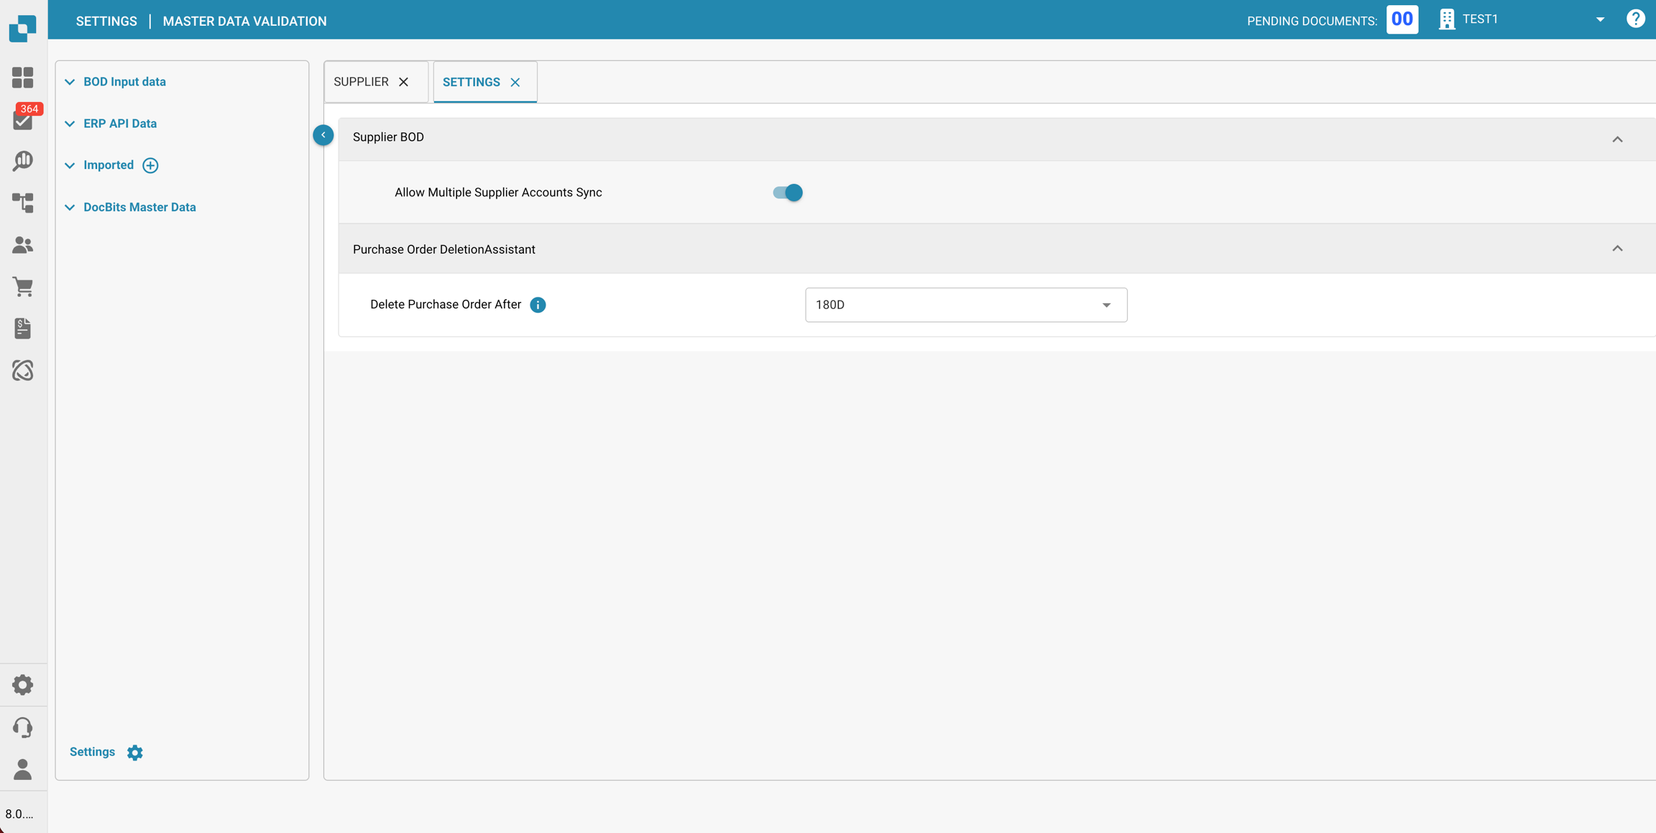The height and width of the screenshot is (833, 1656).
Task: Open the users group sidebar icon
Action: (x=22, y=245)
